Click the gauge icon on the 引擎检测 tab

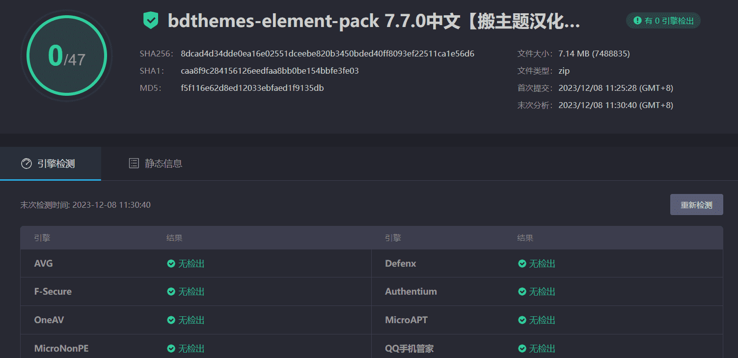(27, 164)
